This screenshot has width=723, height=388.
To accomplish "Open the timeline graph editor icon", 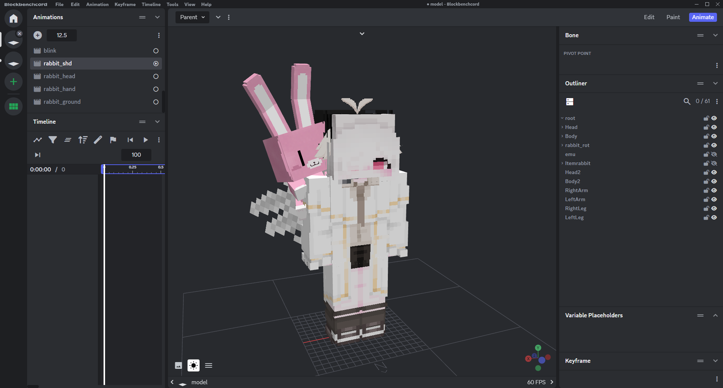I will click(38, 140).
